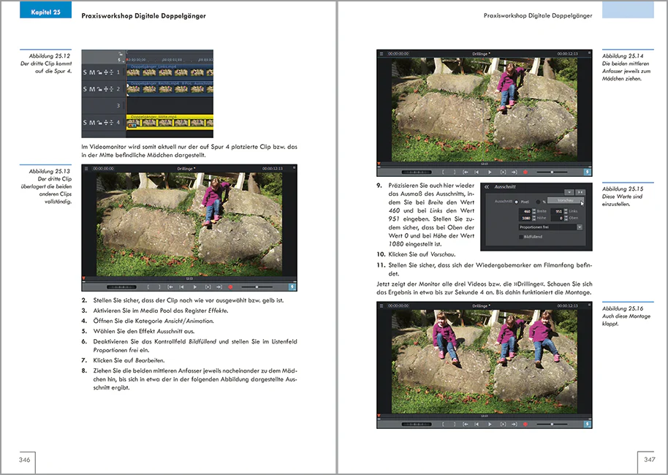Screen dimensions: 668x475
Task: Click the play button in Abbildung 25.13 monitor
Action: pos(195,287)
